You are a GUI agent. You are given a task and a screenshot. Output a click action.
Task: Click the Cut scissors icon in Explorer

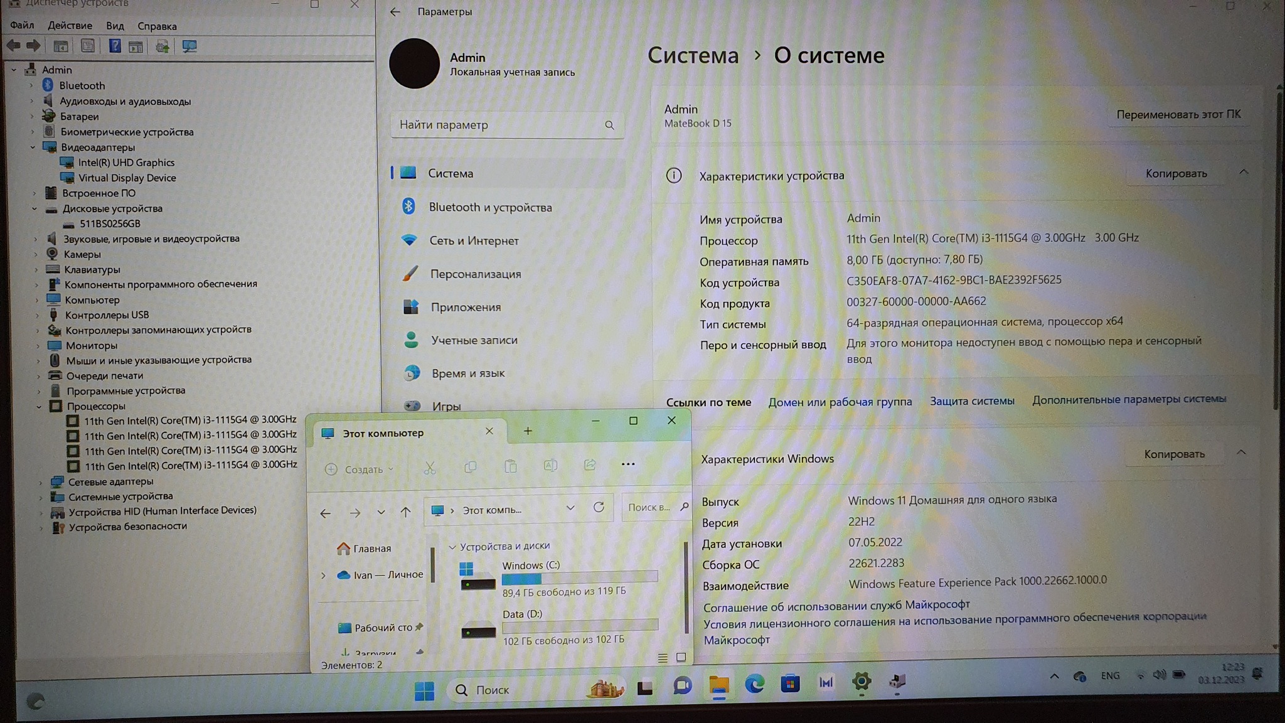coord(430,468)
